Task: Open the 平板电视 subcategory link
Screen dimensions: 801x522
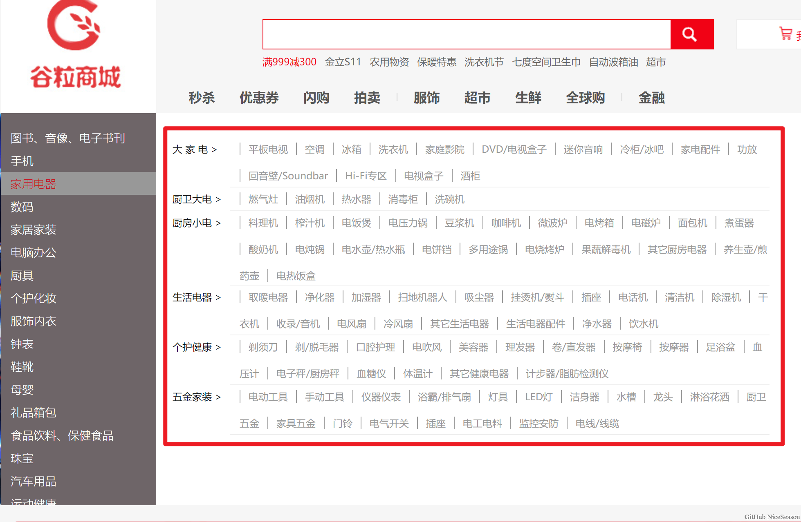Action: coord(268,149)
